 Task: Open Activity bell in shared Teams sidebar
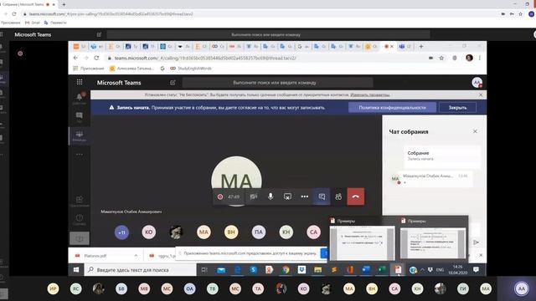point(80,98)
